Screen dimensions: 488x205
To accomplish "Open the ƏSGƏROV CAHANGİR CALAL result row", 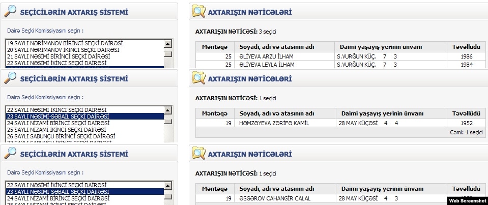I will (x=275, y=198).
